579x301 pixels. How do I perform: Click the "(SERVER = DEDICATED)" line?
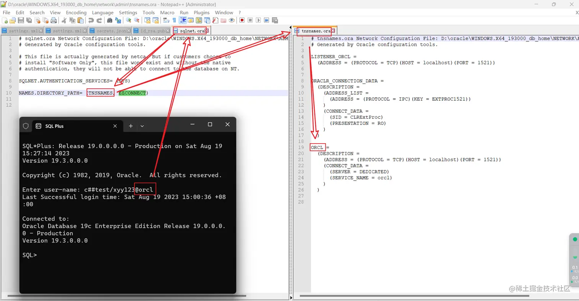(359, 172)
